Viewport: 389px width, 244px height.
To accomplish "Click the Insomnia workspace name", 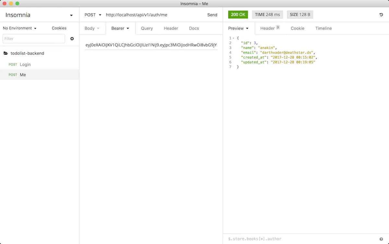I will [x=18, y=15].
